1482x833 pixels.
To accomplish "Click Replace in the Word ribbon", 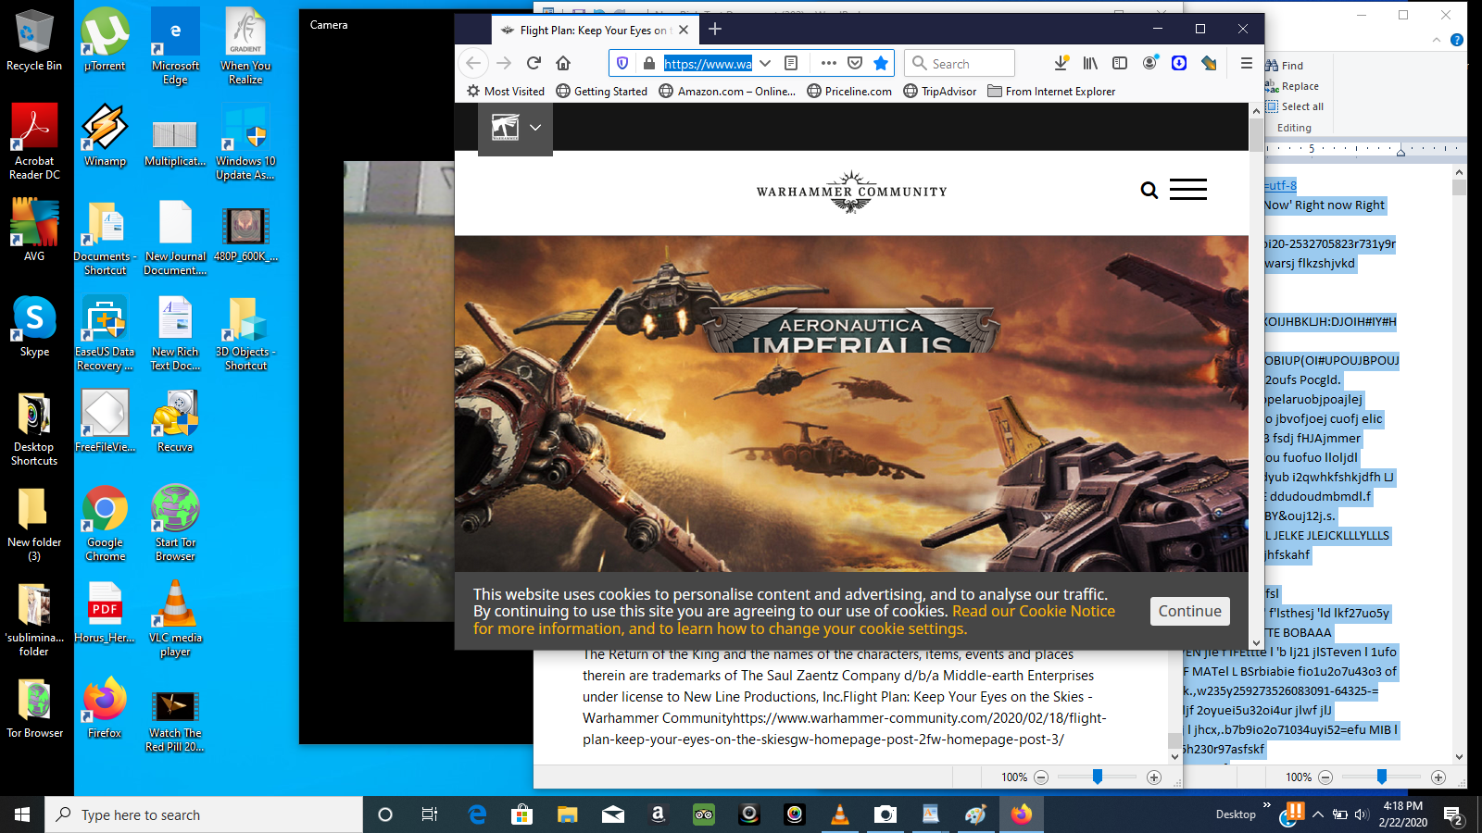I will click(x=1292, y=86).
